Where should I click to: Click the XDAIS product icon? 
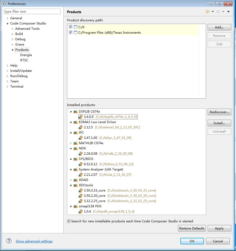[x=75, y=180]
